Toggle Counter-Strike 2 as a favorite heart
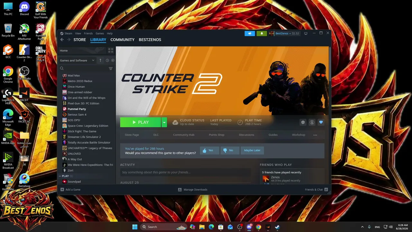412x232 pixels. tap(321, 122)
